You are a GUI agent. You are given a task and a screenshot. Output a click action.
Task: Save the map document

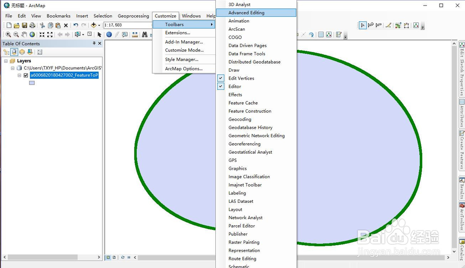[x=25, y=25]
